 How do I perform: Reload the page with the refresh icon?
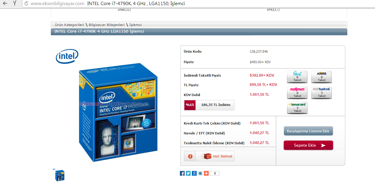click(x=26, y=4)
